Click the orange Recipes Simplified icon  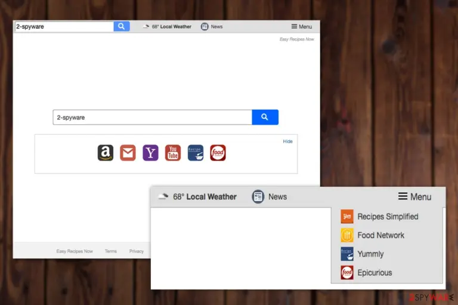(x=347, y=217)
